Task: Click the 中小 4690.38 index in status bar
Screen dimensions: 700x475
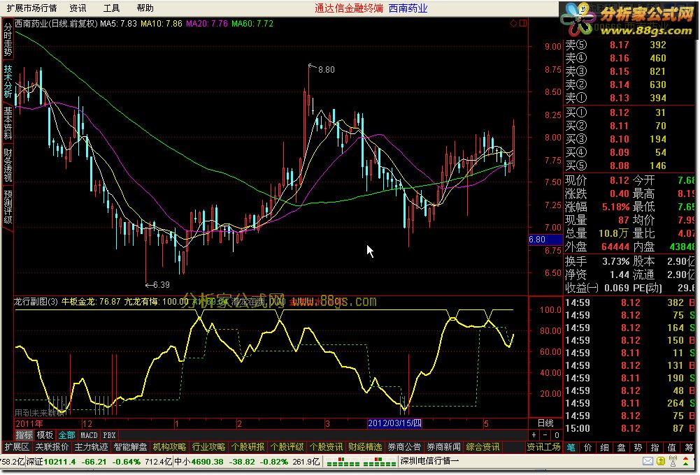Action: [x=198, y=462]
